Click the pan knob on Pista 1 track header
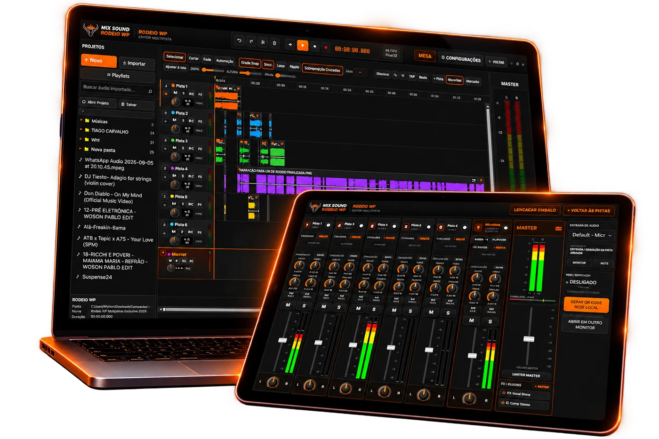Viewport: 659px width, 439px height. tap(176, 102)
